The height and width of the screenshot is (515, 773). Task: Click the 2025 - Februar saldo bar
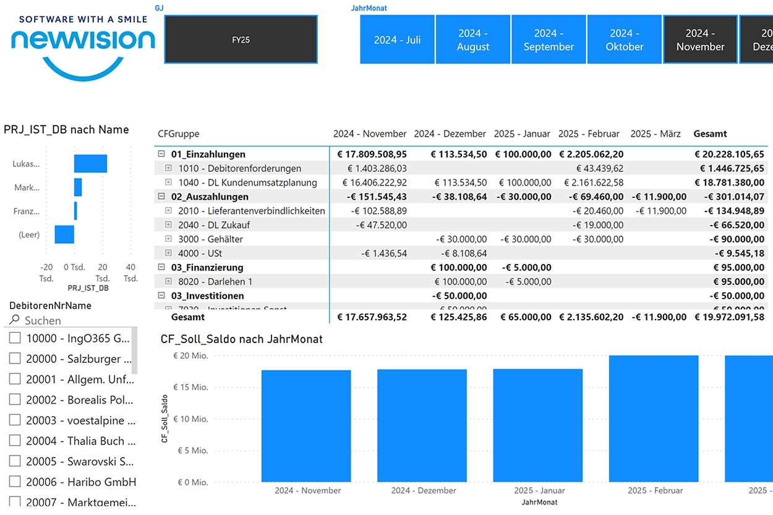(x=654, y=419)
